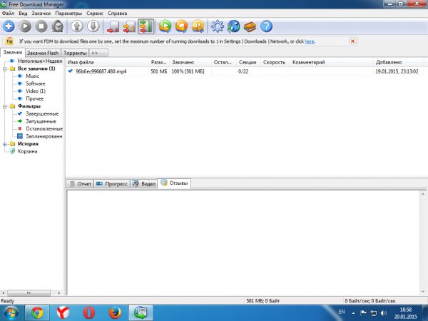Click the orange Stop all downloads icon
428x321 pixels.
tap(181, 26)
